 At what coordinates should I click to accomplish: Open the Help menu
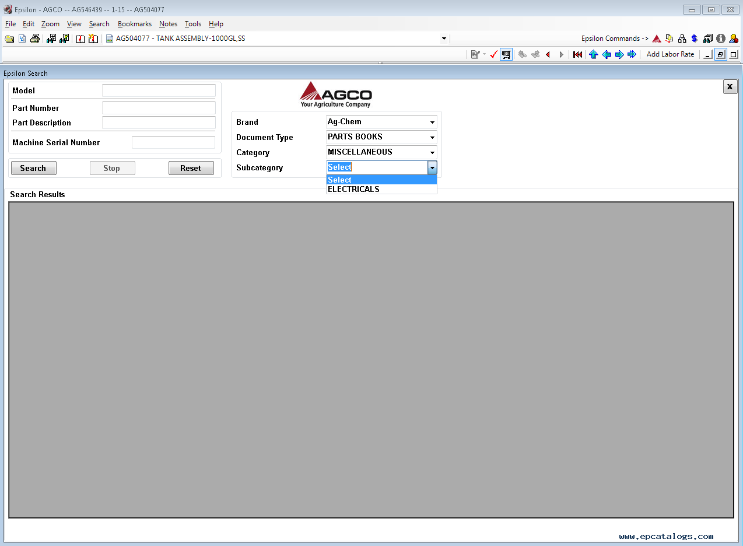click(x=216, y=24)
